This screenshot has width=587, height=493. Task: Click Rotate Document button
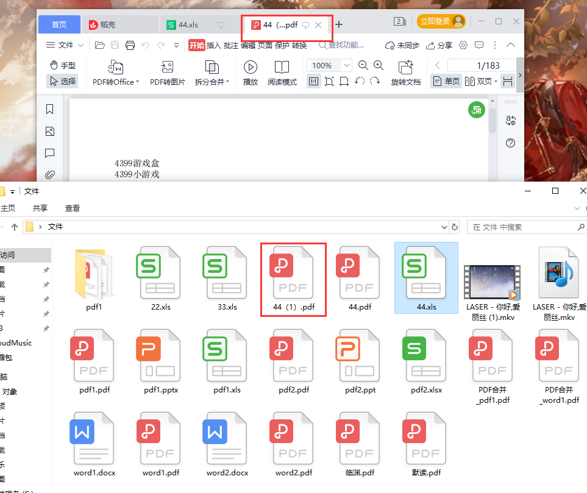[406, 73]
